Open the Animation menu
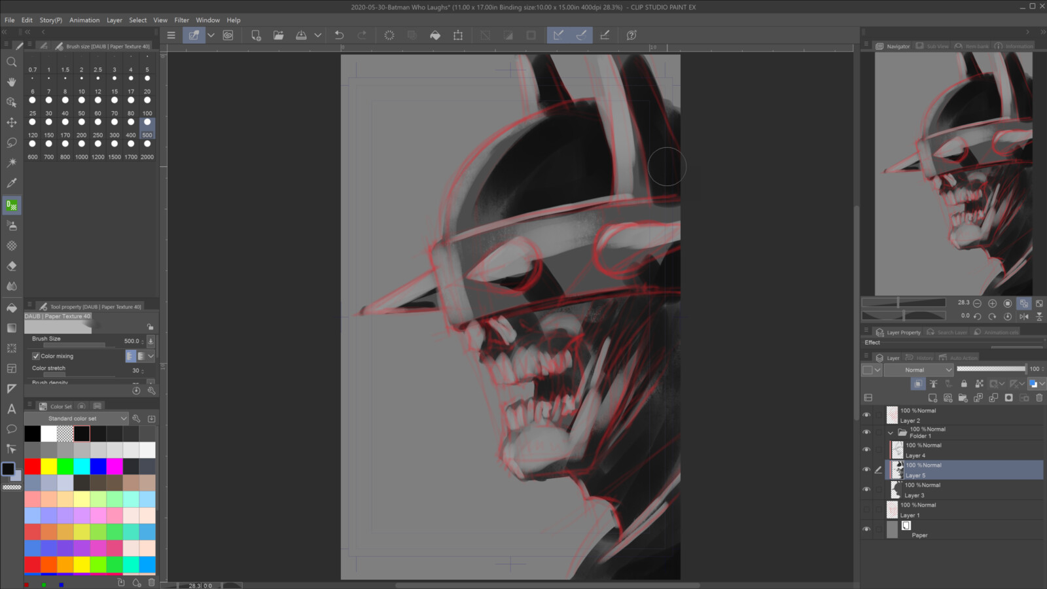 coord(84,20)
